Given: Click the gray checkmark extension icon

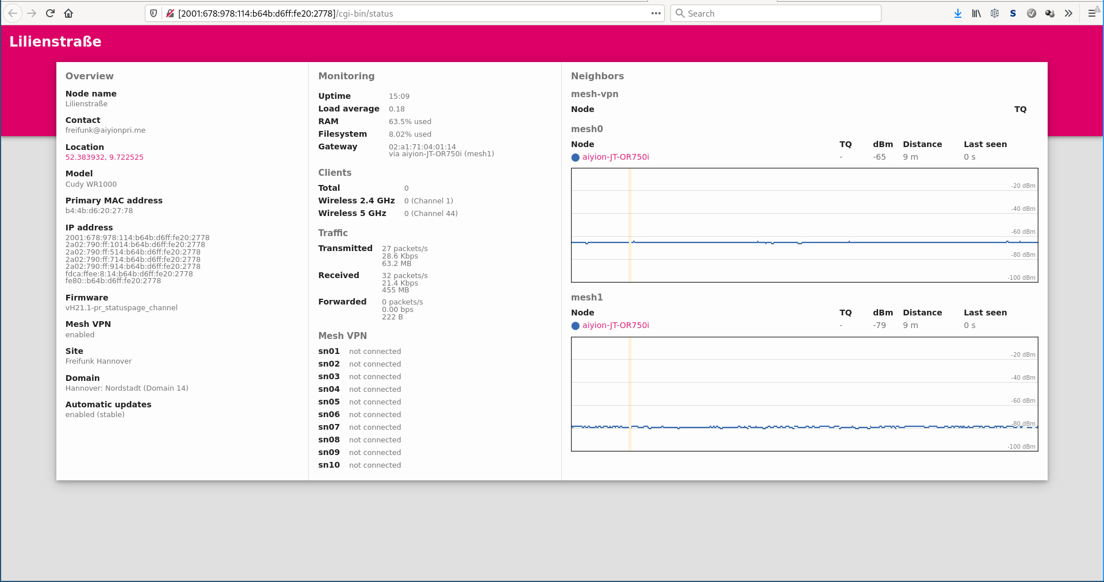Looking at the screenshot, I should [x=1032, y=13].
